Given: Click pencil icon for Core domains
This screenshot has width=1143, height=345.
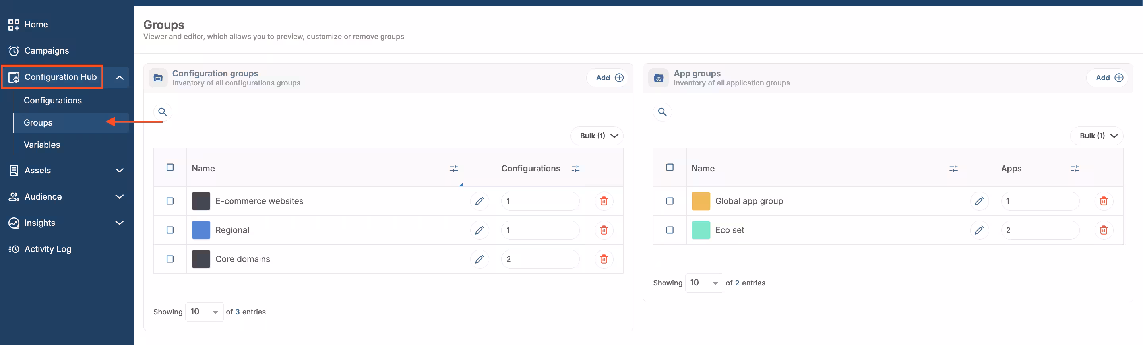Looking at the screenshot, I should tap(479, 259).
